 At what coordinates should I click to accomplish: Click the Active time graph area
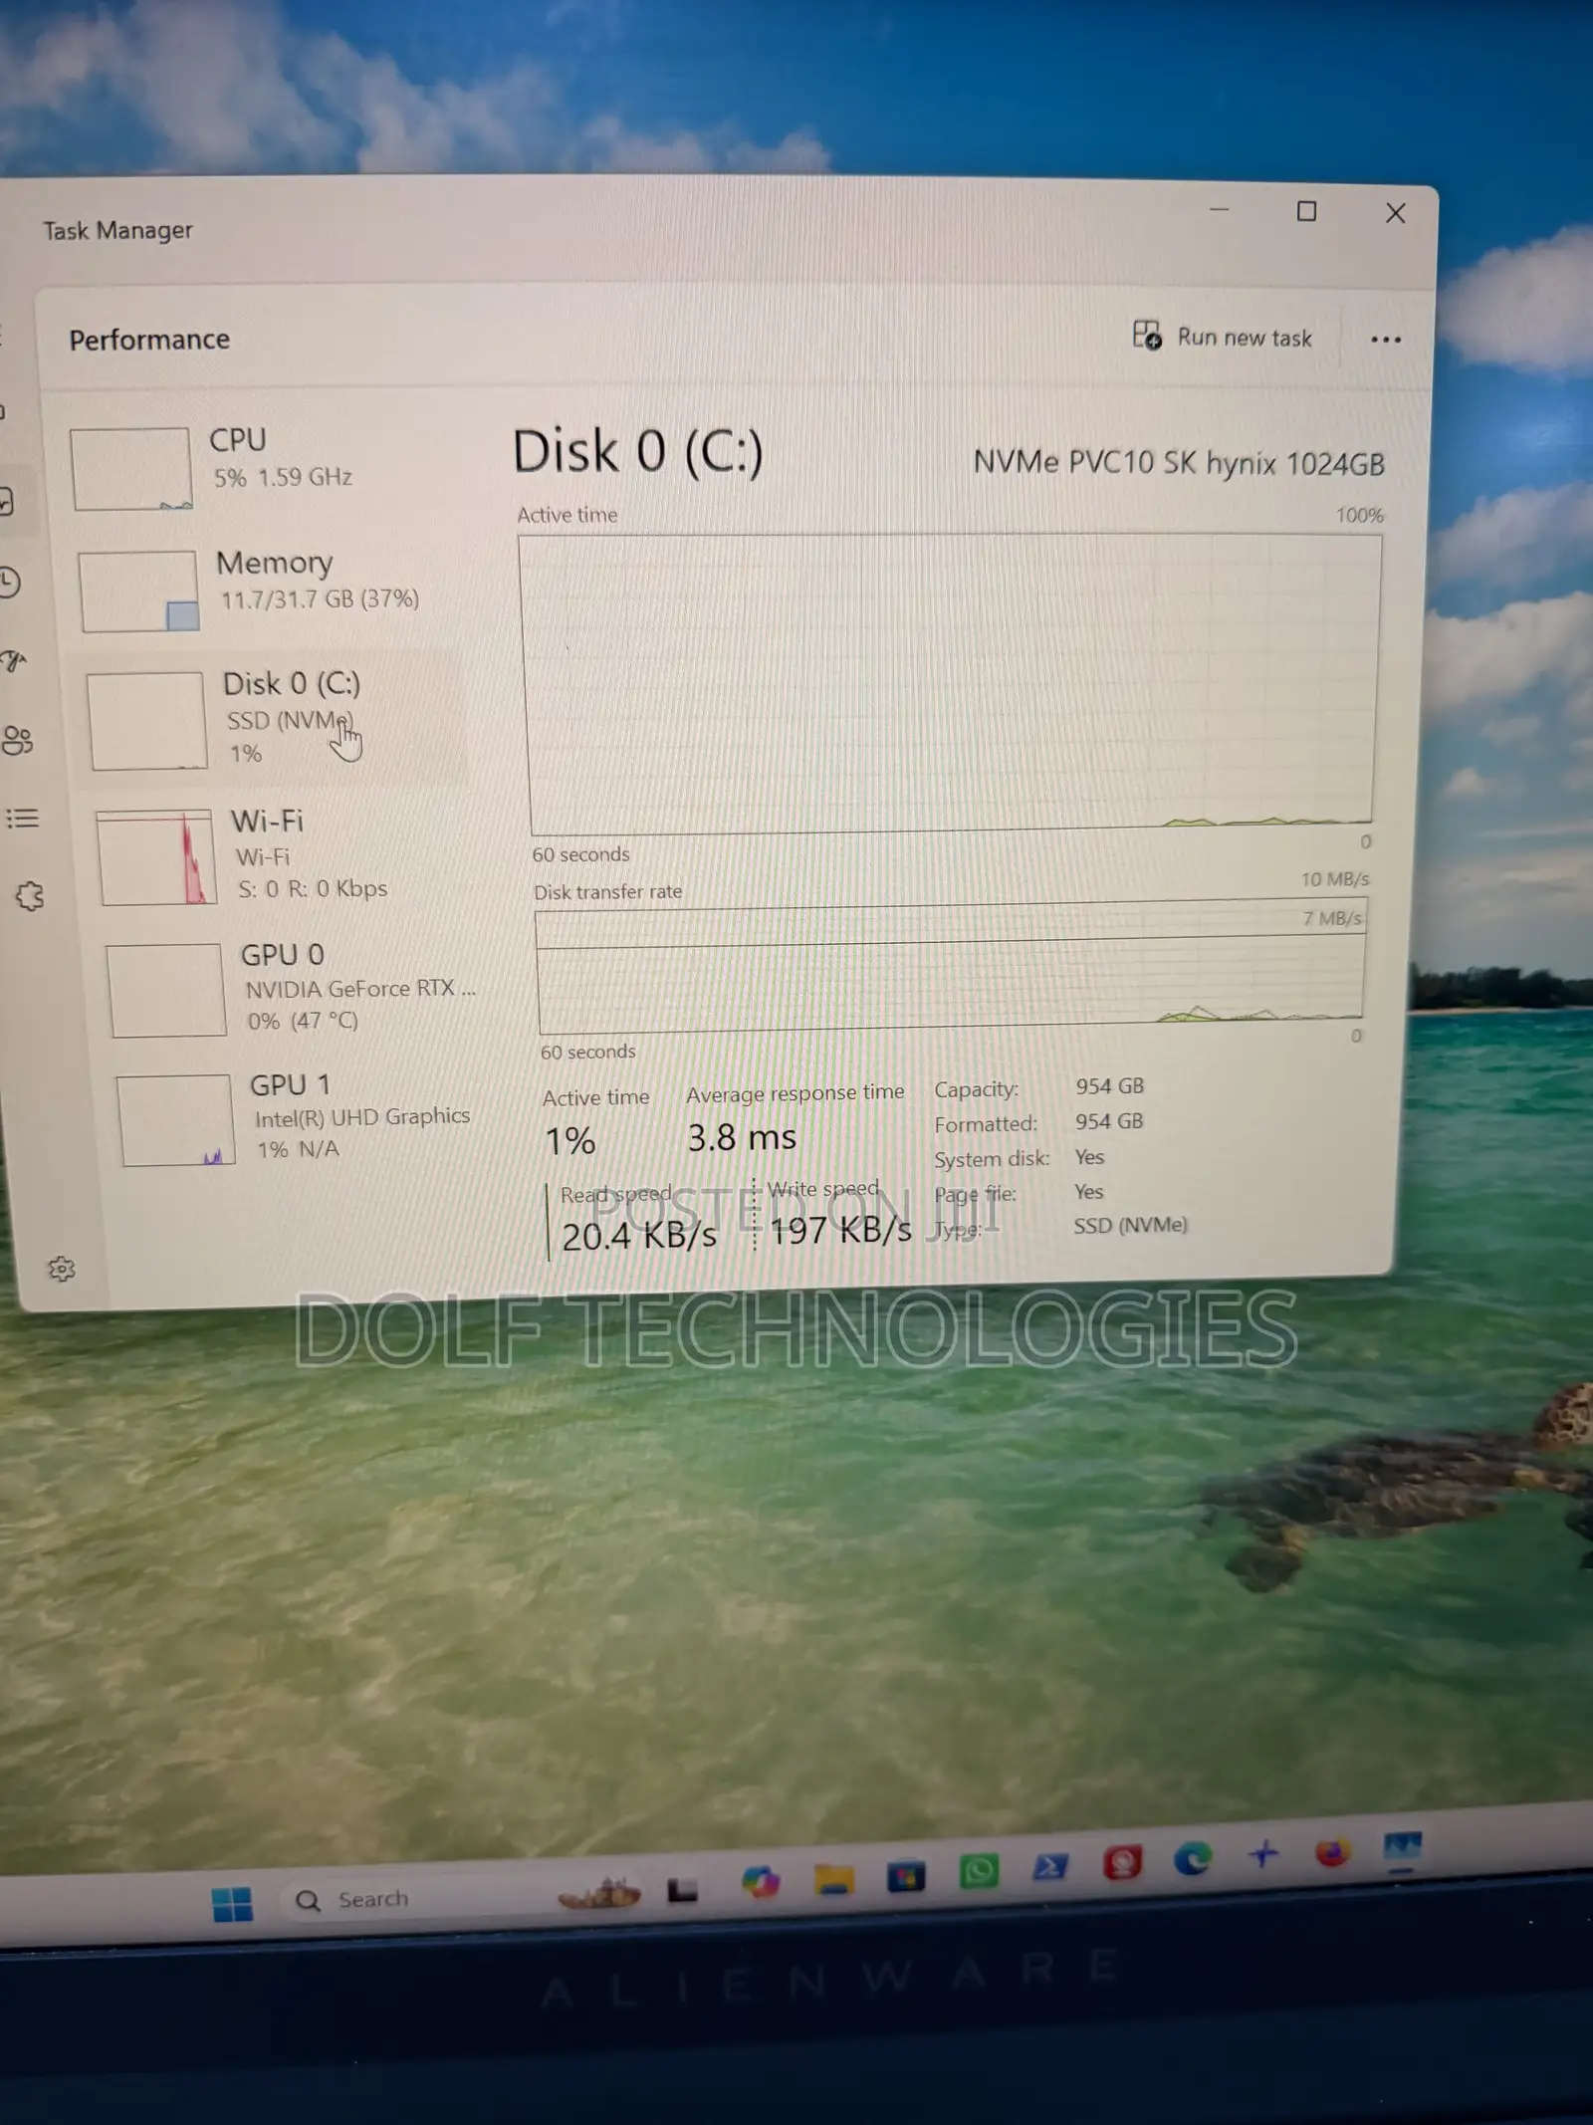tap(951, 683)
